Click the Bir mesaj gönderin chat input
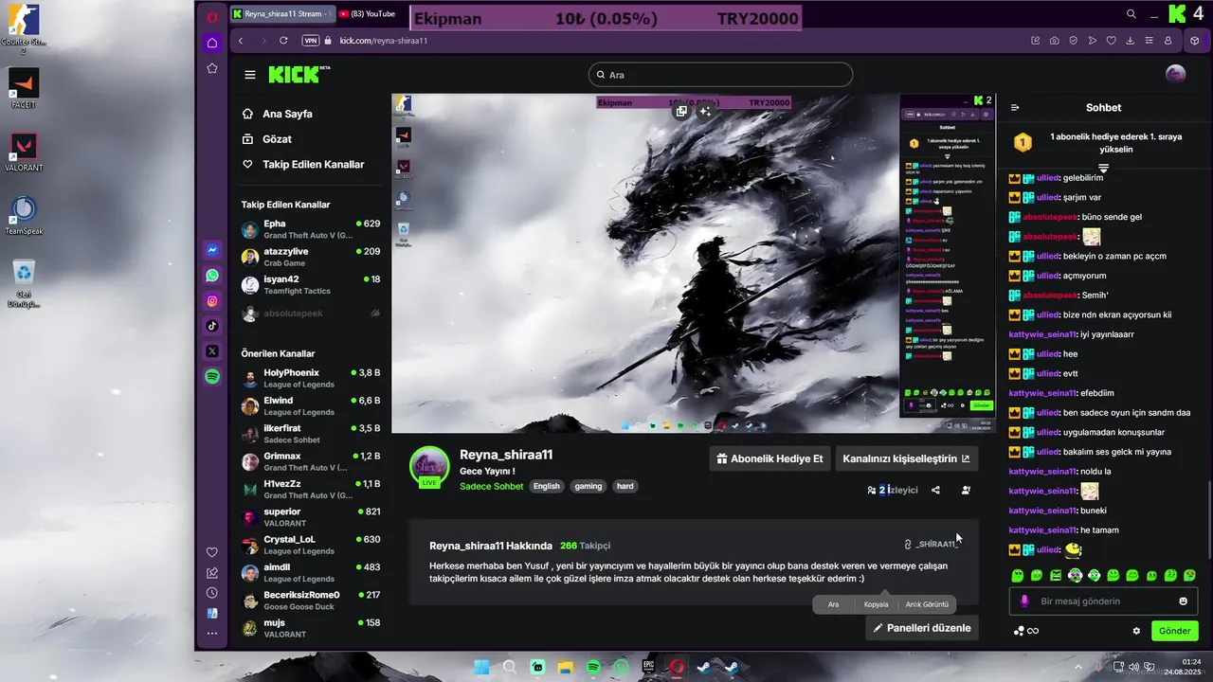Viewport: 1213px width, 682px height. point(1102,601)
